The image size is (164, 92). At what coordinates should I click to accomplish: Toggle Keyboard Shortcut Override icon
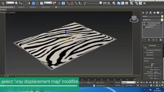click(63, 3)
